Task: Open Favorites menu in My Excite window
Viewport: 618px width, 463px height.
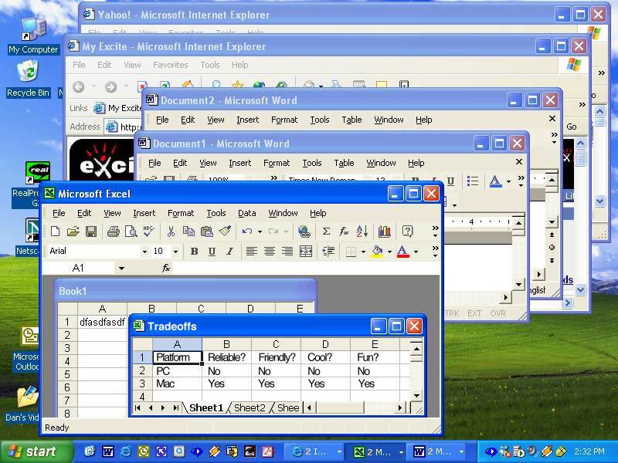Action: [170, 65]
